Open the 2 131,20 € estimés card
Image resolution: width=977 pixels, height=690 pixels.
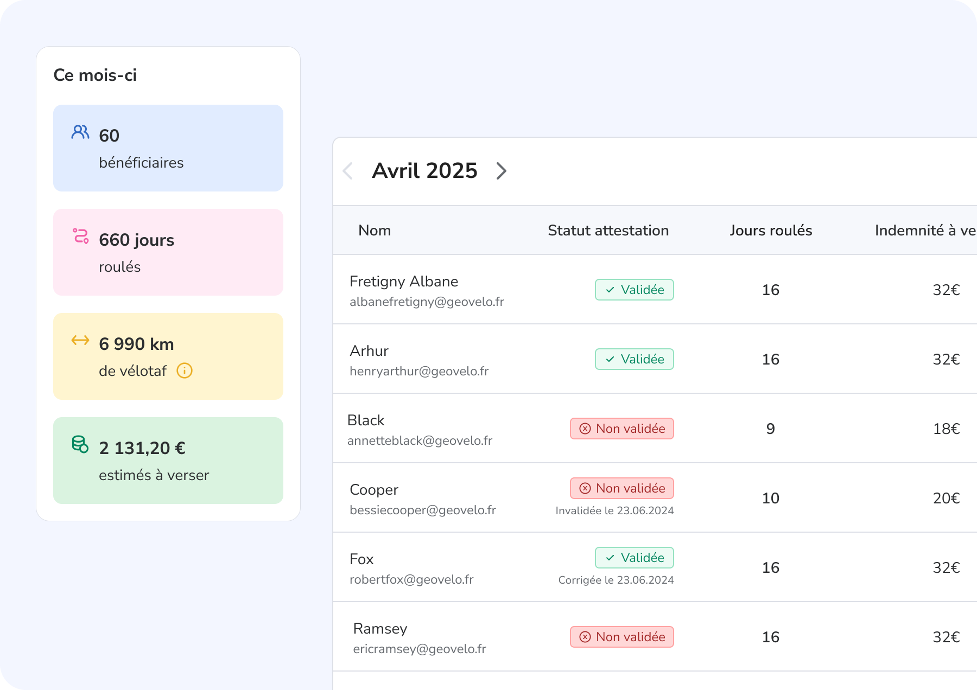(168, 461)
